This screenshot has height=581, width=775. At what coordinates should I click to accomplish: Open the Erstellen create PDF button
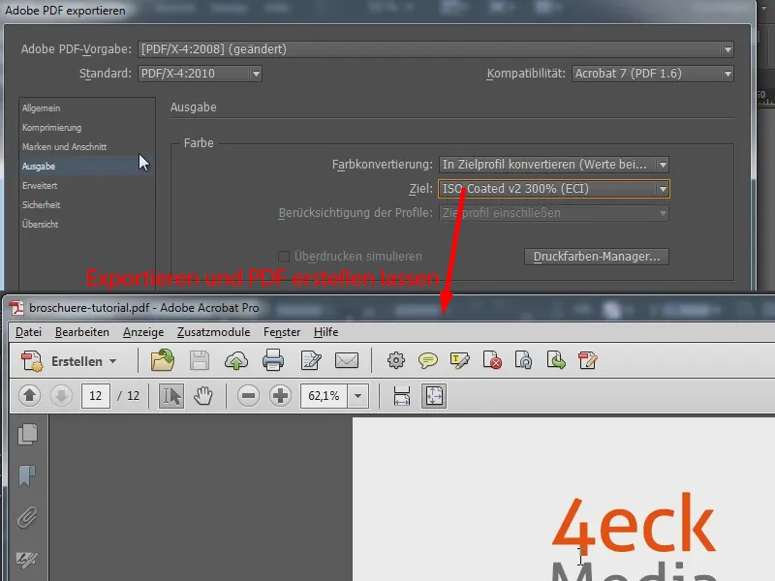pyautogui.click(x=69, y=361)
